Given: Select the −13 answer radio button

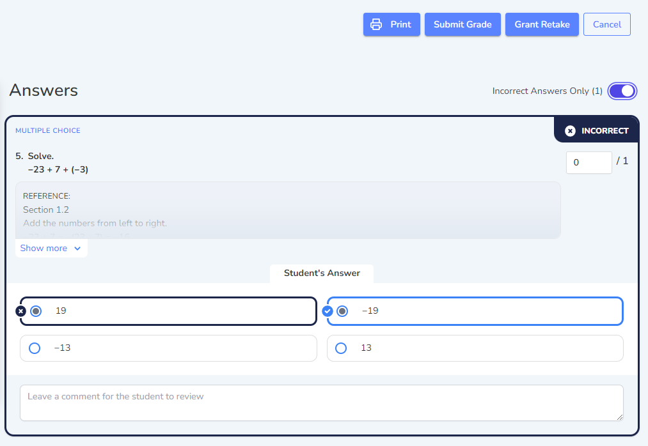Looking at the screenshot, I should (35, 348).
